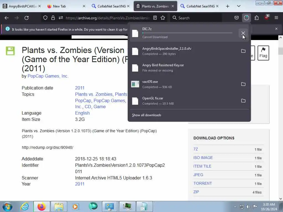This screenshot has height=212, width=283.
Task: Download the ITEM TILE option
Action: [202, 166]
